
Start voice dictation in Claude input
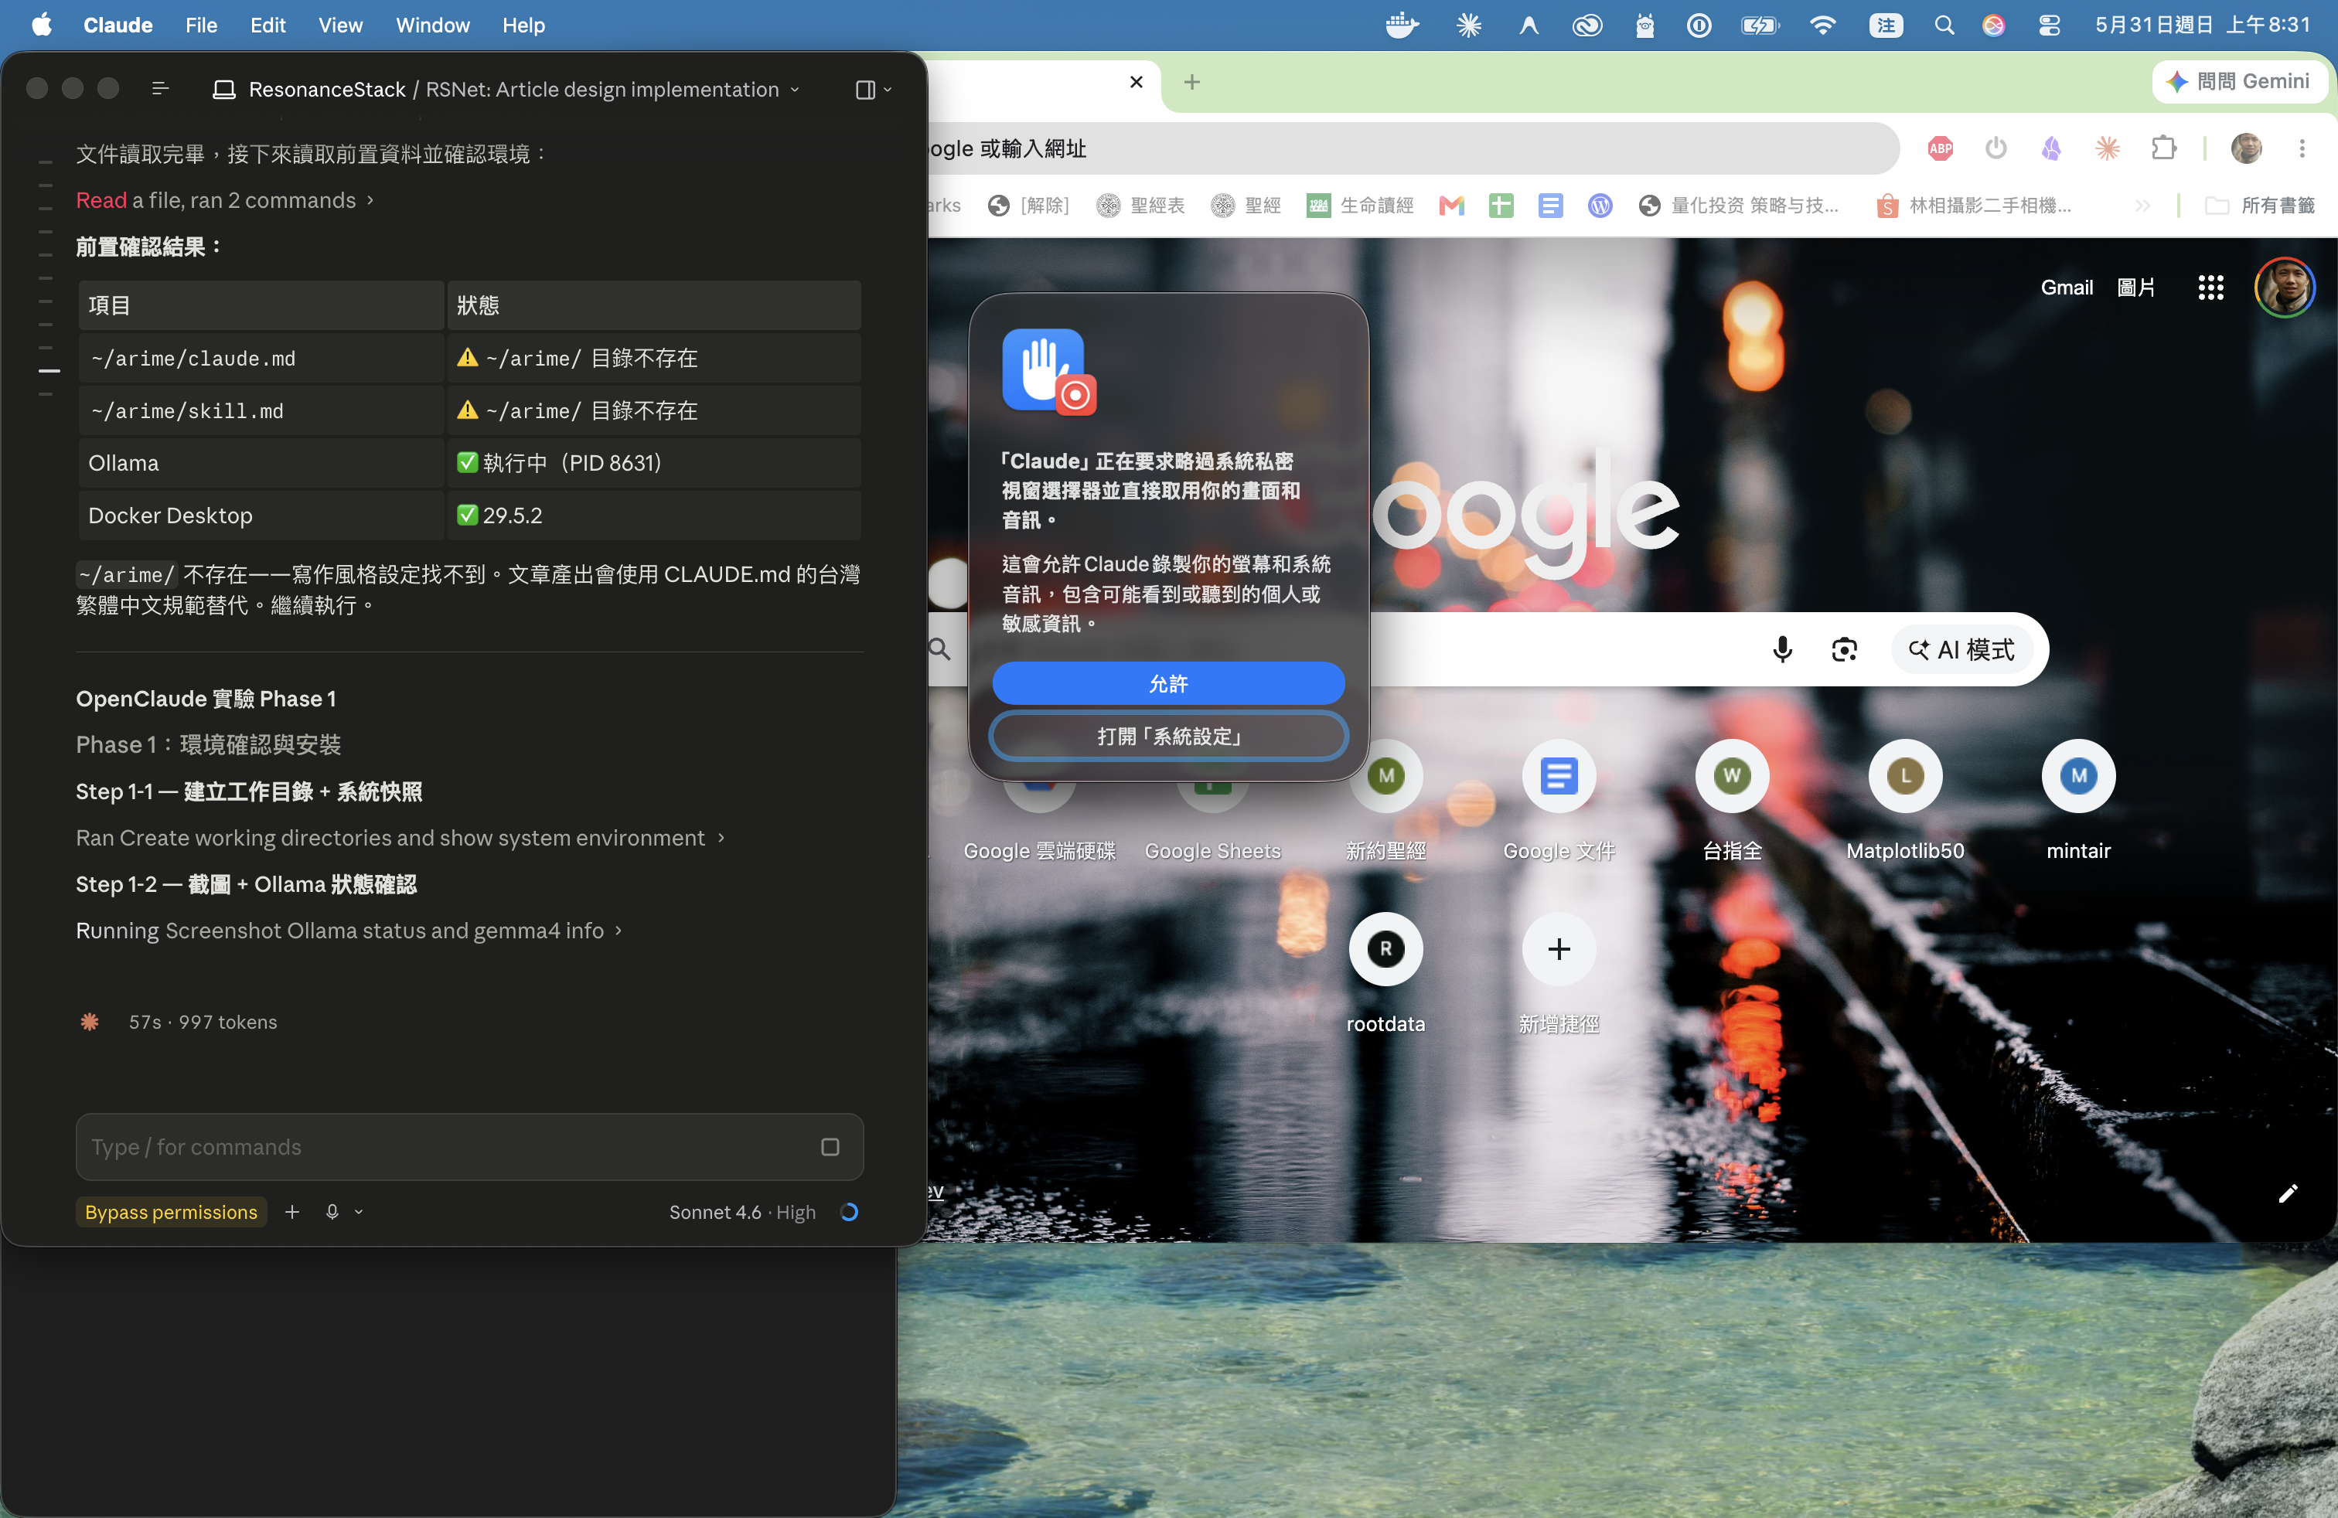pyautogui.click(x=332, y=1212)
